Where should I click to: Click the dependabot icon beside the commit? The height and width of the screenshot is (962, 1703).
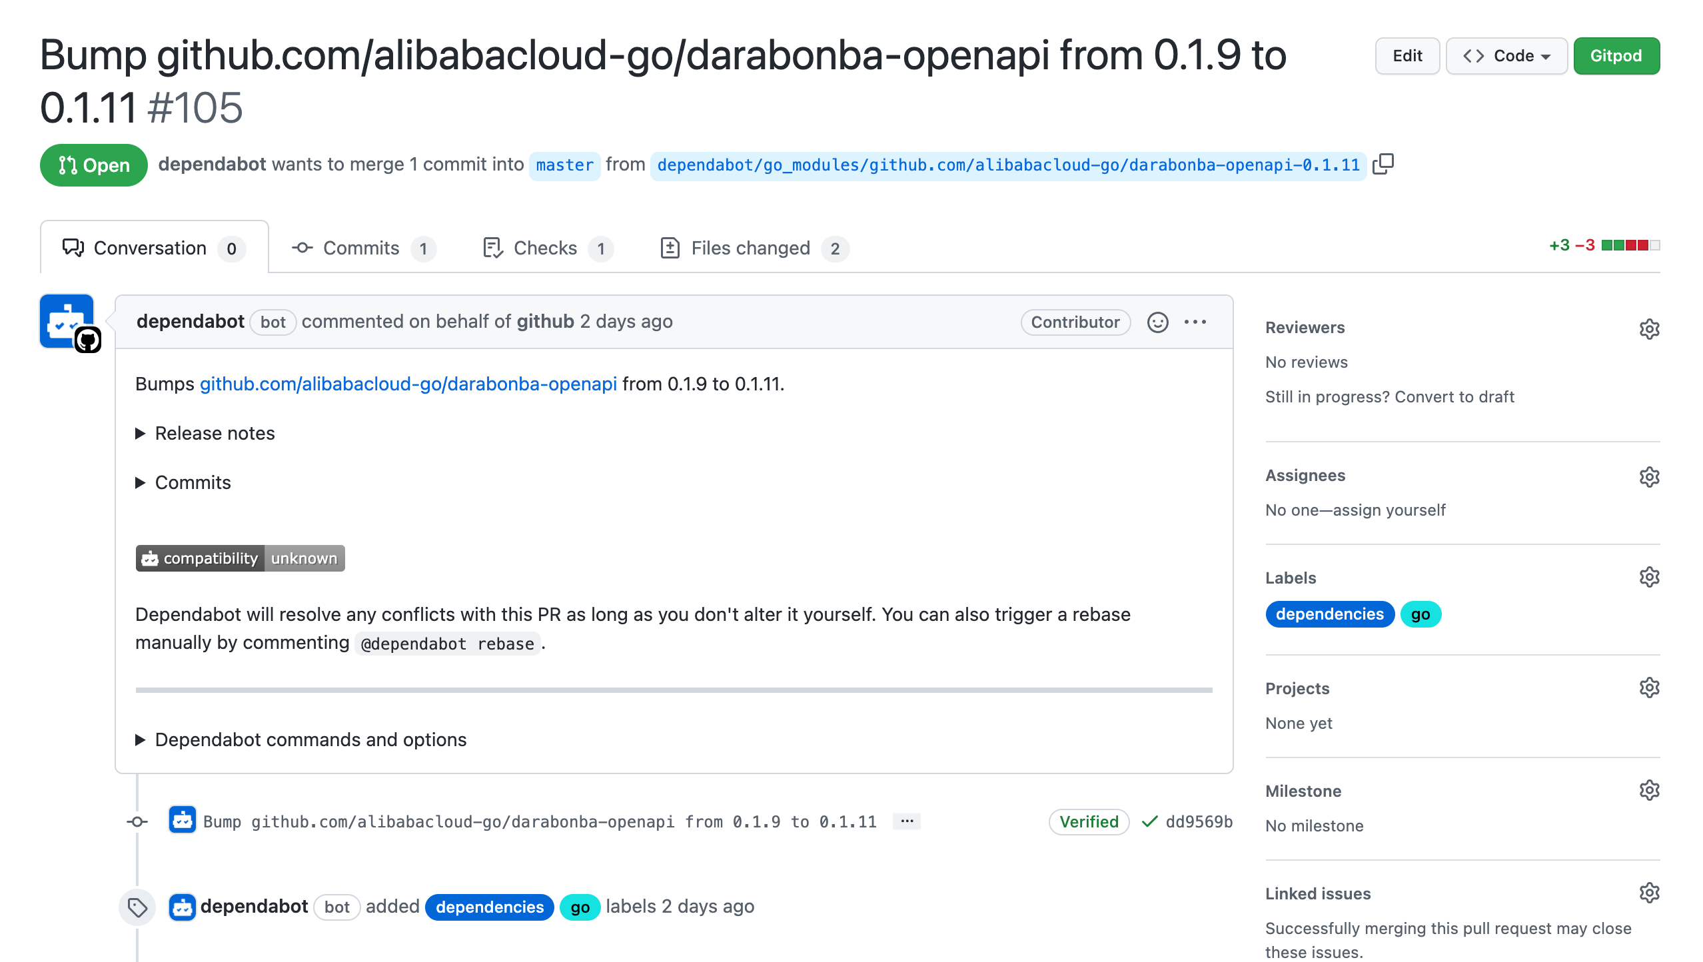(183, 821)
